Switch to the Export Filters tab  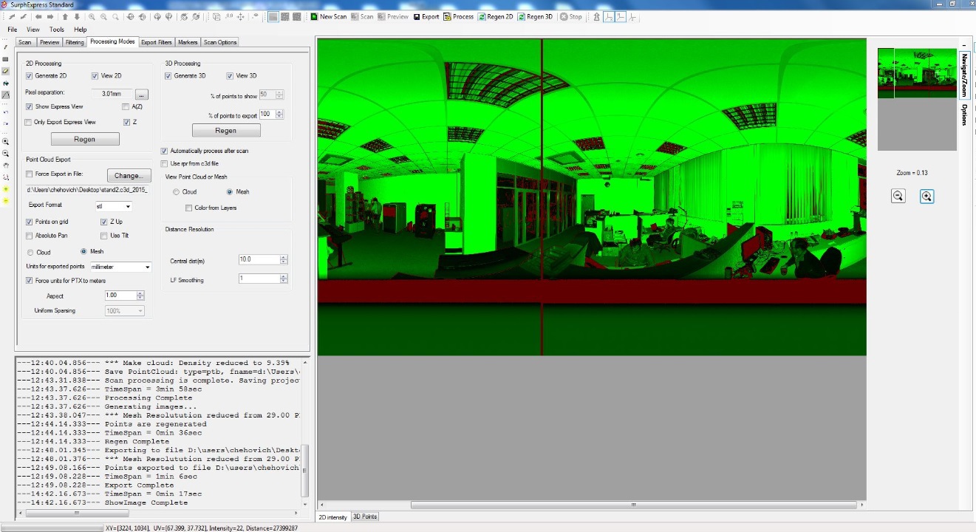point(157,42)
